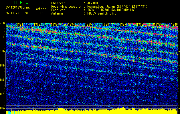The width and height of the screenshot is (180, 114).
Task: Click the 1331 time marker
Action: 20,25
